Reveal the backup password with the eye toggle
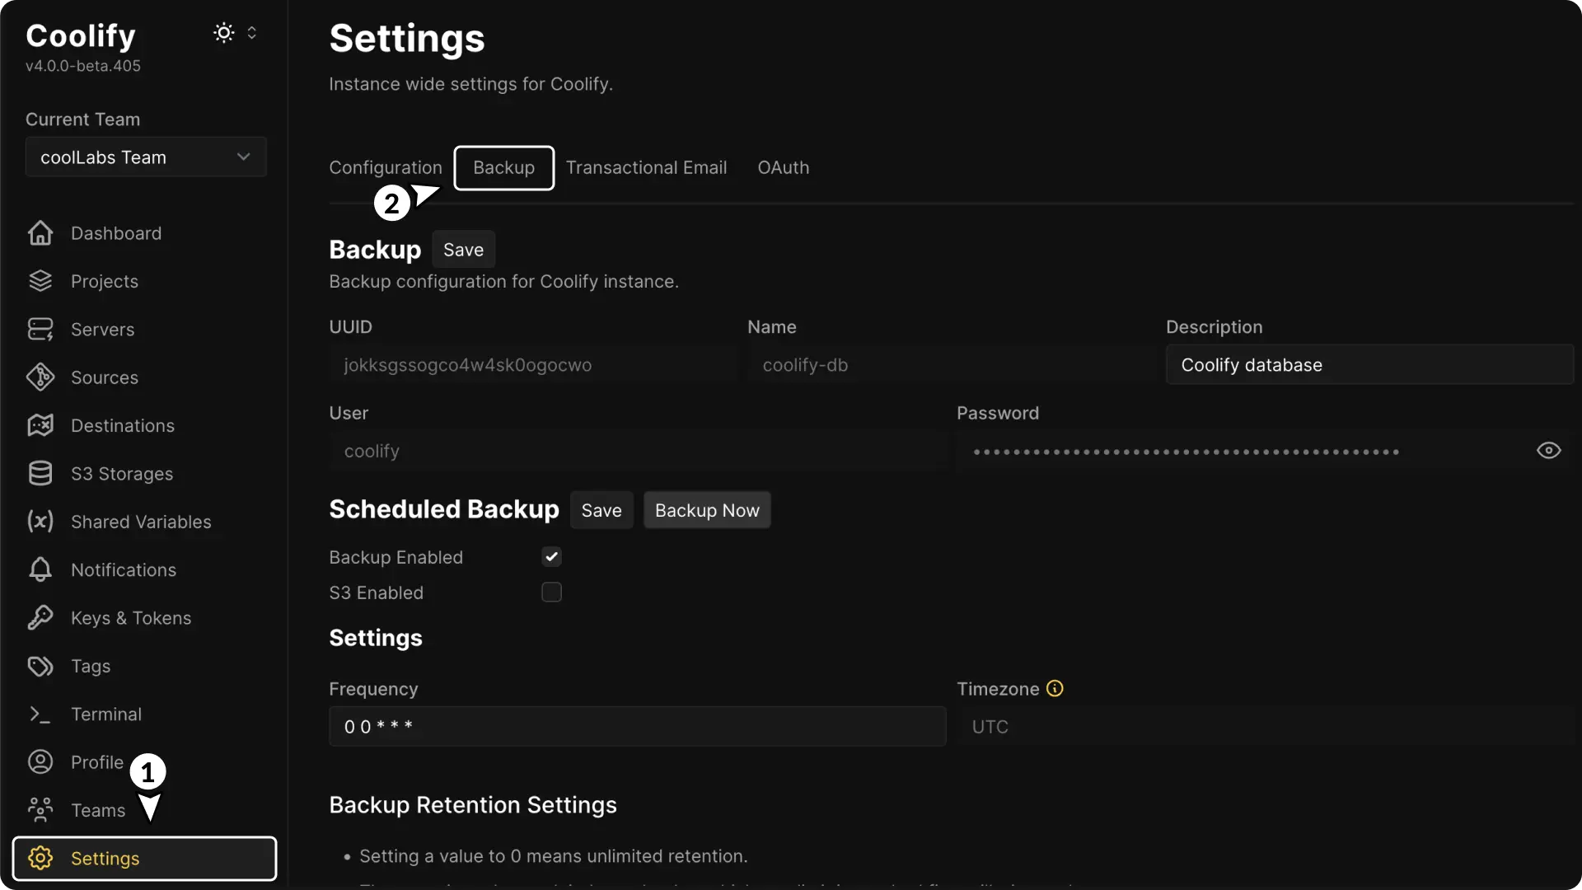The image size is (1582, 890). pyautogui.click(x=1548, y=451)
